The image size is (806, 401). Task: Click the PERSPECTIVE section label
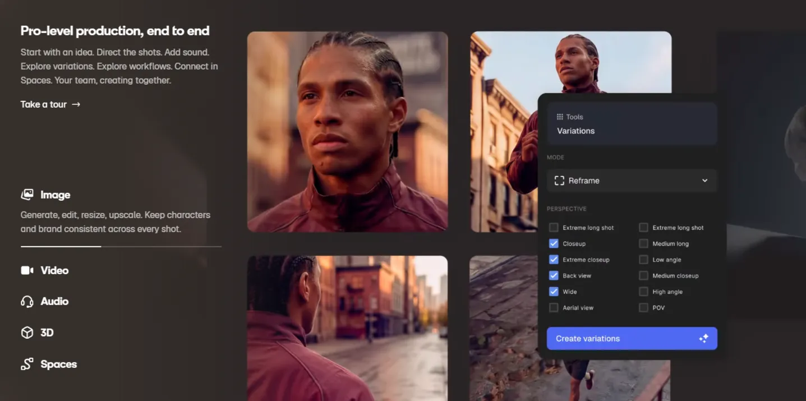[566, 209]
